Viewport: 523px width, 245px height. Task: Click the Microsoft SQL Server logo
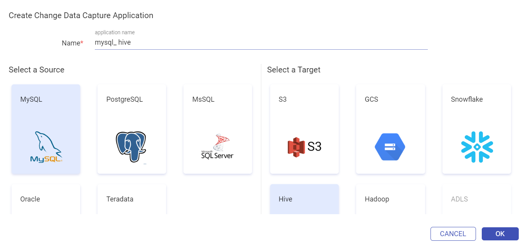click(x=217, y=147)
